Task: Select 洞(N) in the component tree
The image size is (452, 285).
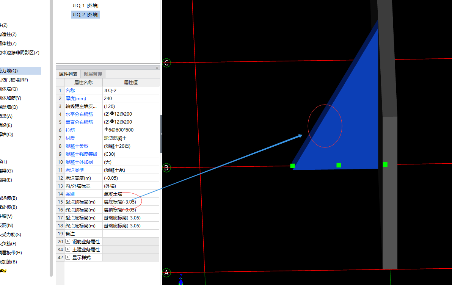Action: 6,225
